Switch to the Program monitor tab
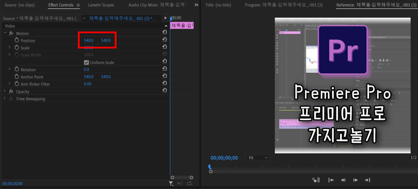This screenshot has width=418, height=189. point(284,5)
